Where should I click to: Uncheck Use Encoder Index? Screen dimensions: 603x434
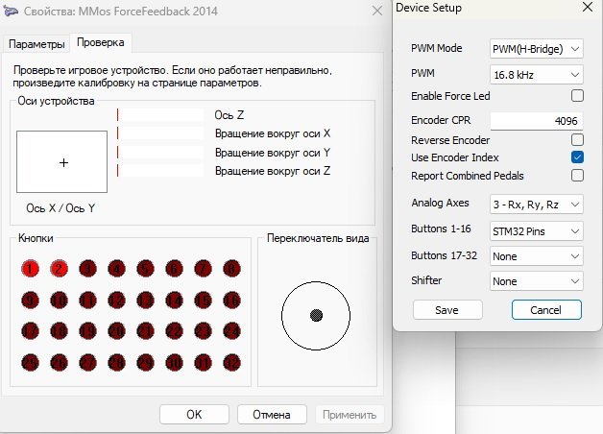pos(577,157)
